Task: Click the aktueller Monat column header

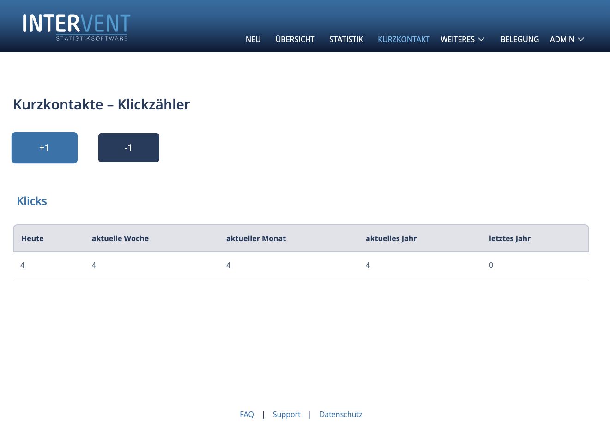Action: 256,238
